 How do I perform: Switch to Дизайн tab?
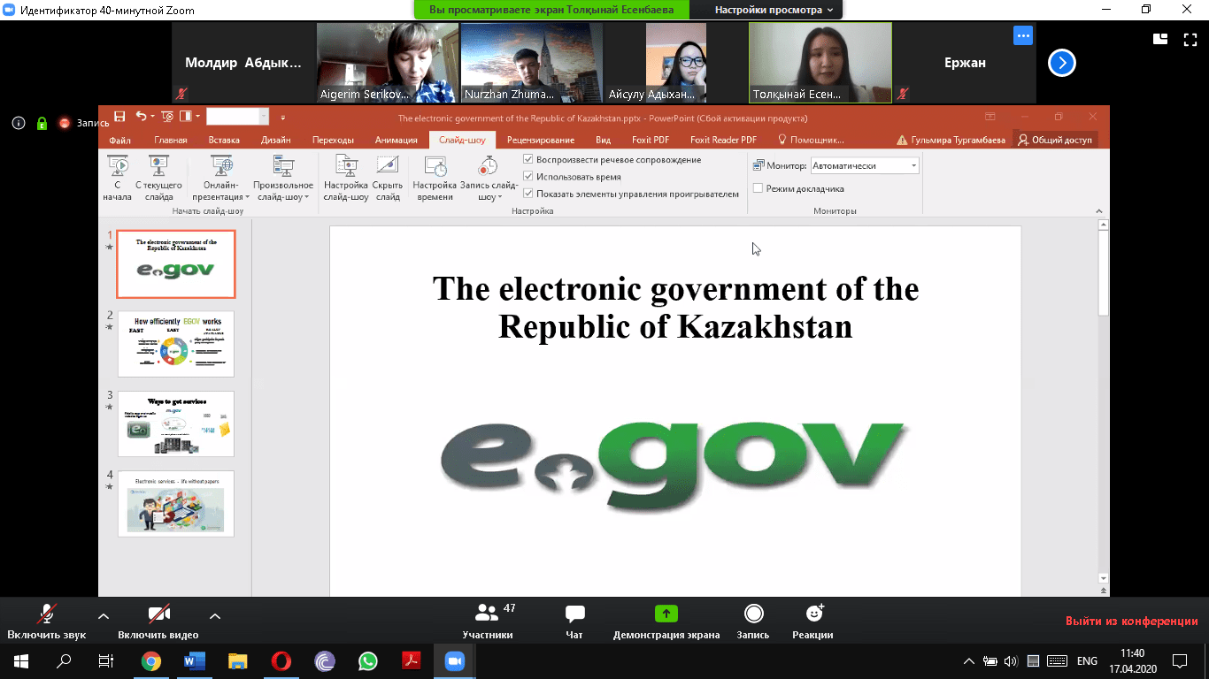click(x=276, y=140)
